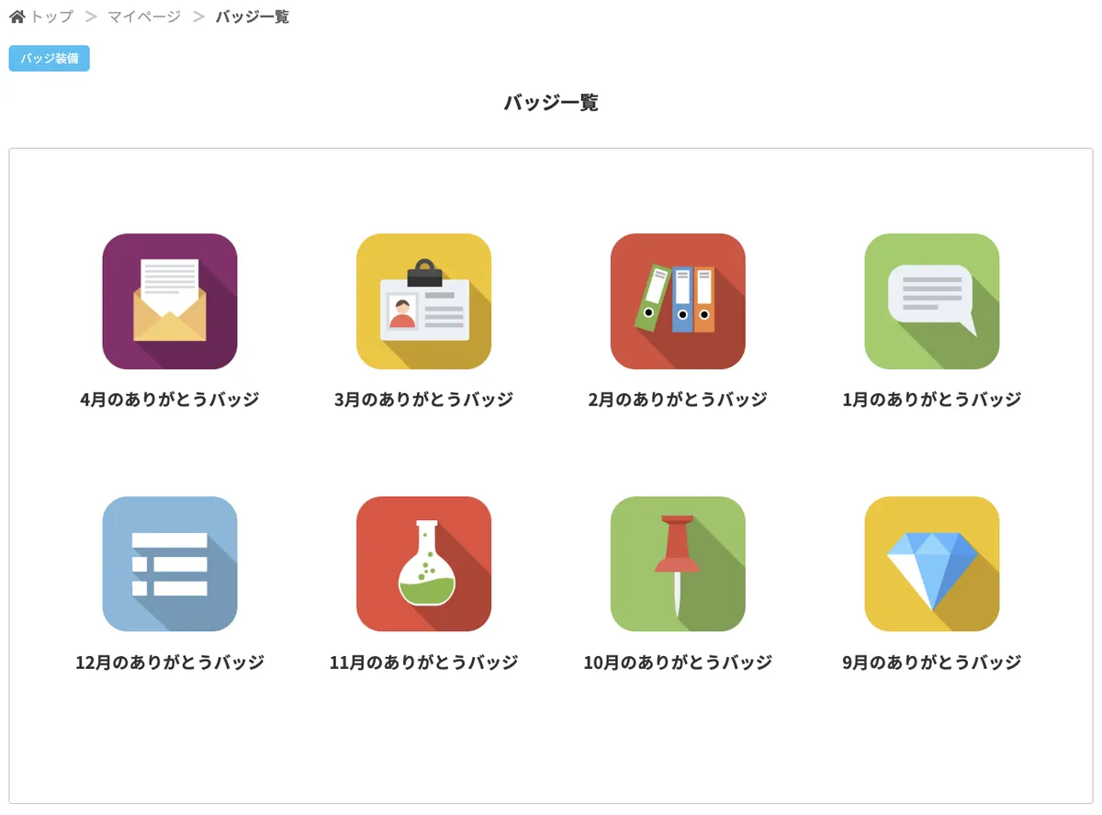Click the 4月のありがとうバッジ label

coord(170,400)
